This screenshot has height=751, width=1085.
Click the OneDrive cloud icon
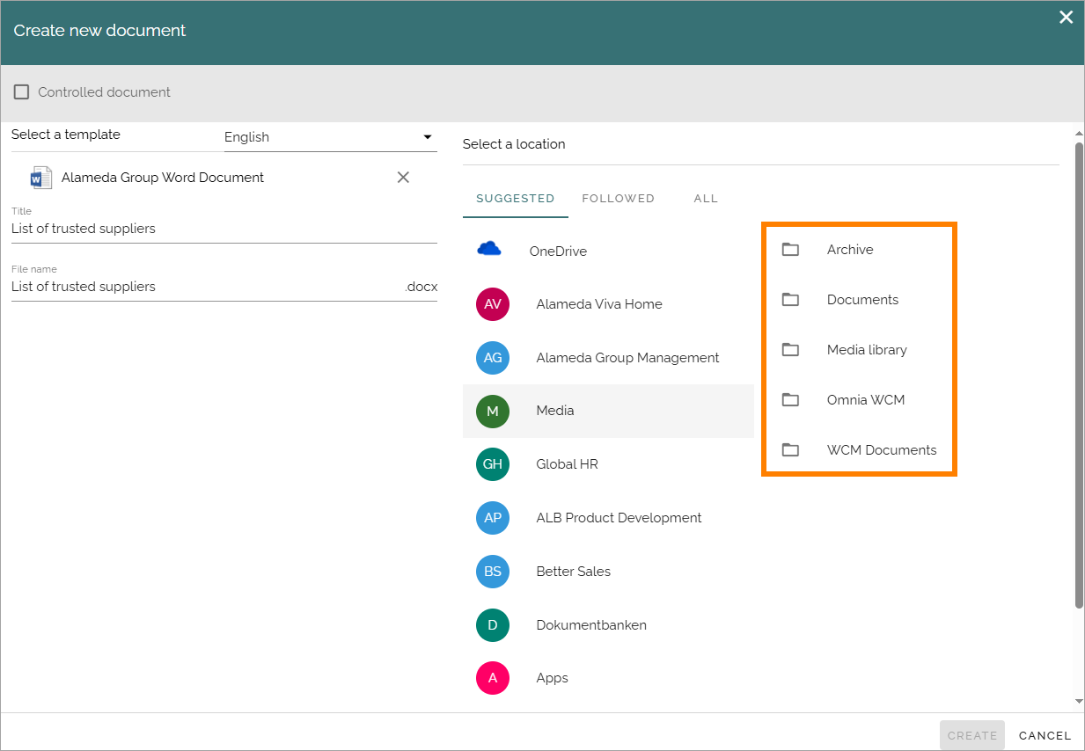click(489, 250)
